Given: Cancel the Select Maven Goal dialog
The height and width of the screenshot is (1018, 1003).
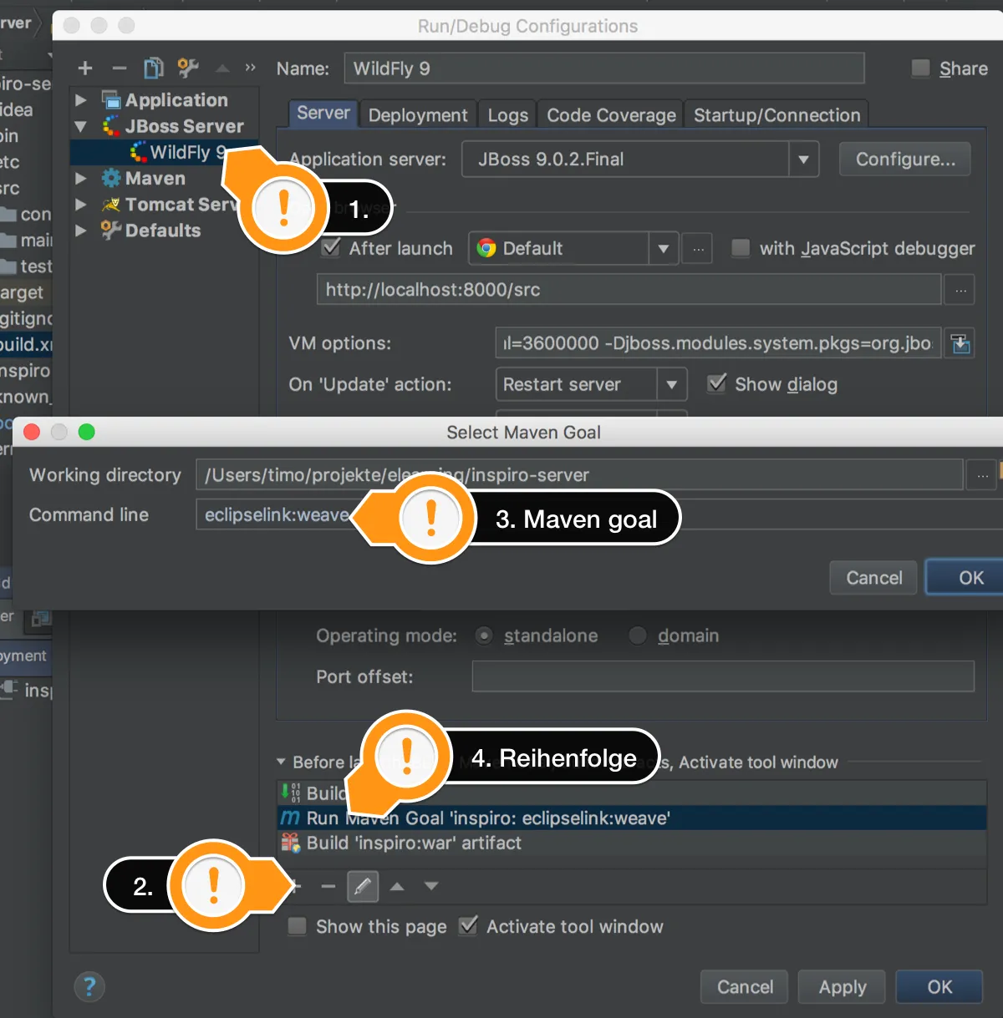Looking at the screenshot, I should pyautogui.click(x=873, y=578).
